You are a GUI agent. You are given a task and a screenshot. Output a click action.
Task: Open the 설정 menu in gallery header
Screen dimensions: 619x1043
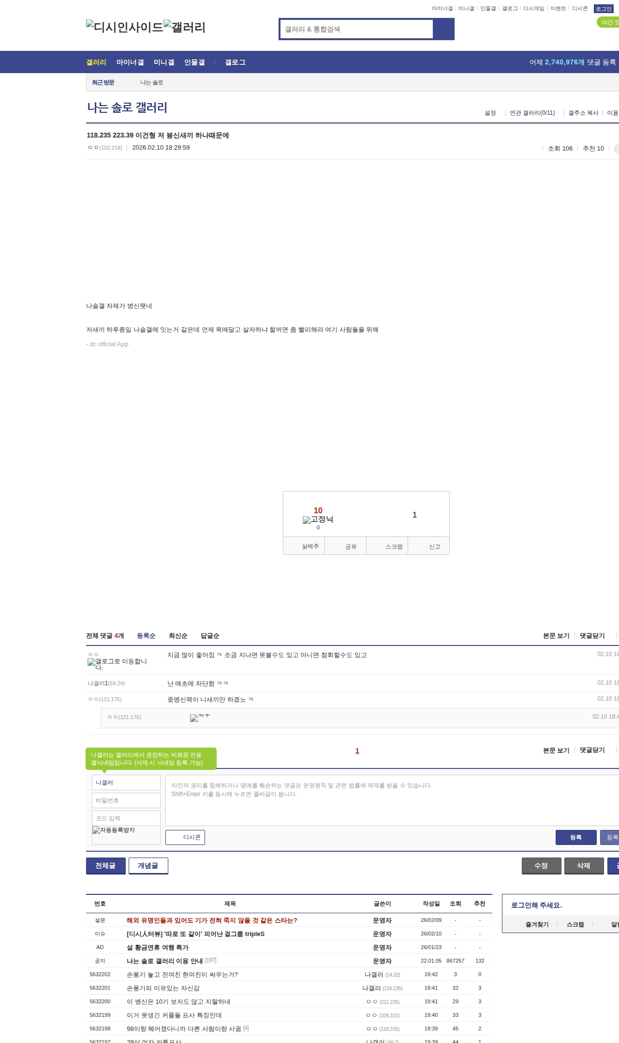tap(490, 113)
